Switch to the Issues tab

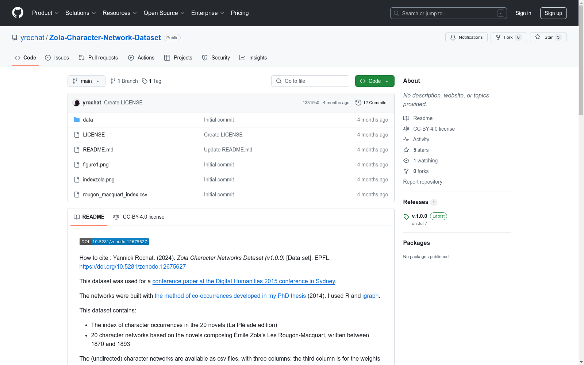pyautogui.click(x=57, y=58)
